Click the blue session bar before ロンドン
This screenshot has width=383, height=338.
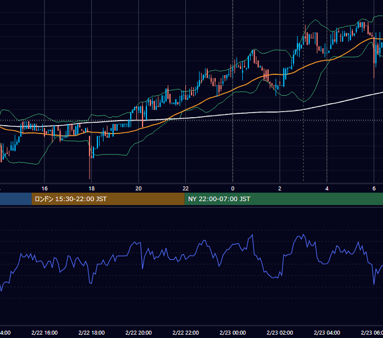point(16,199)
